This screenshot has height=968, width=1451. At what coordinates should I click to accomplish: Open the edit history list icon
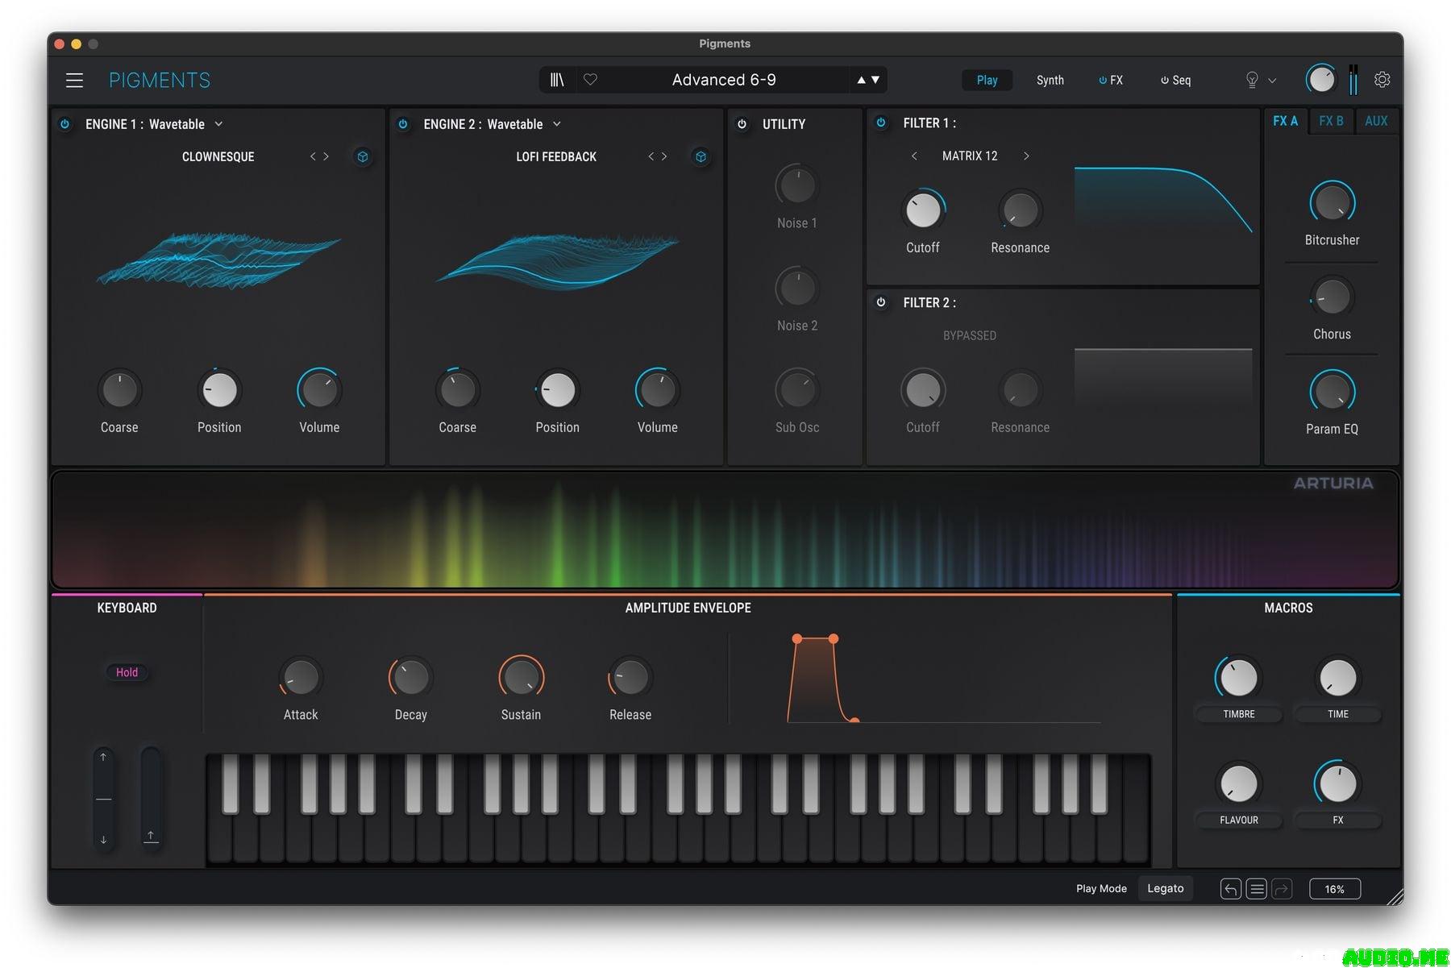click(1256, 889)
